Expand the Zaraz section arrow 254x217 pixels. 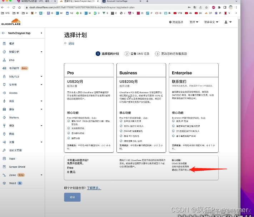click(x=41, y=175)
